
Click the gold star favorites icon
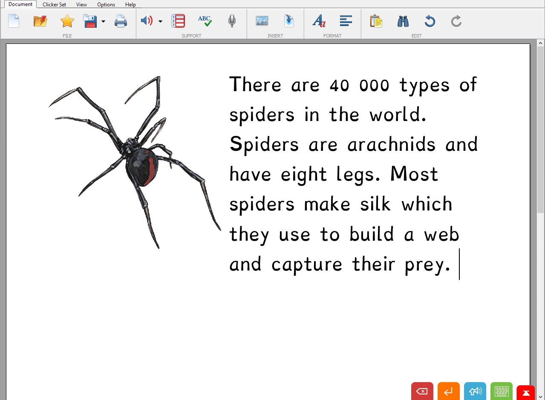tap(67, 20)
